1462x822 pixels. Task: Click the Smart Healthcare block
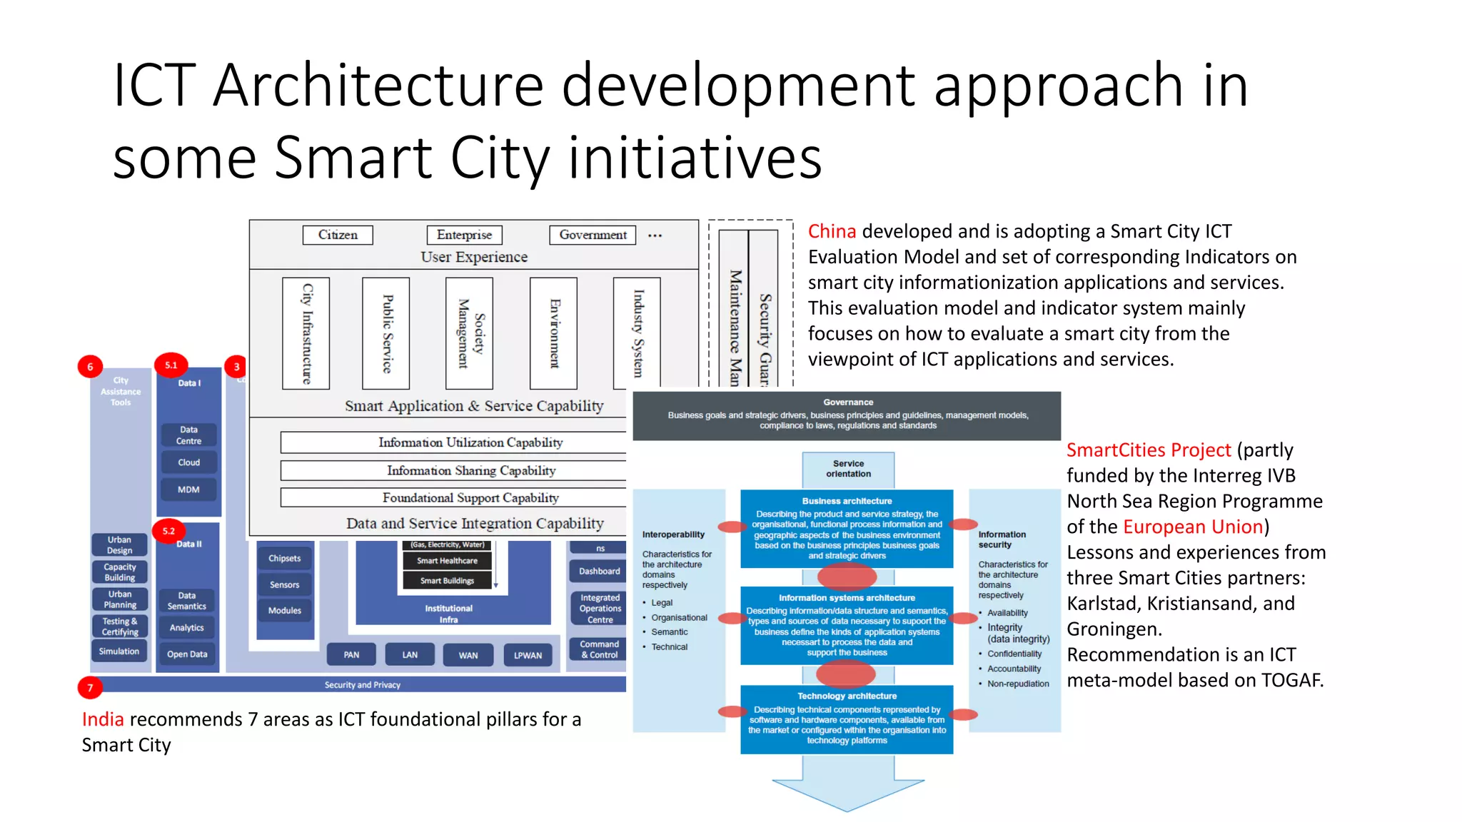[x=448, y=561]
